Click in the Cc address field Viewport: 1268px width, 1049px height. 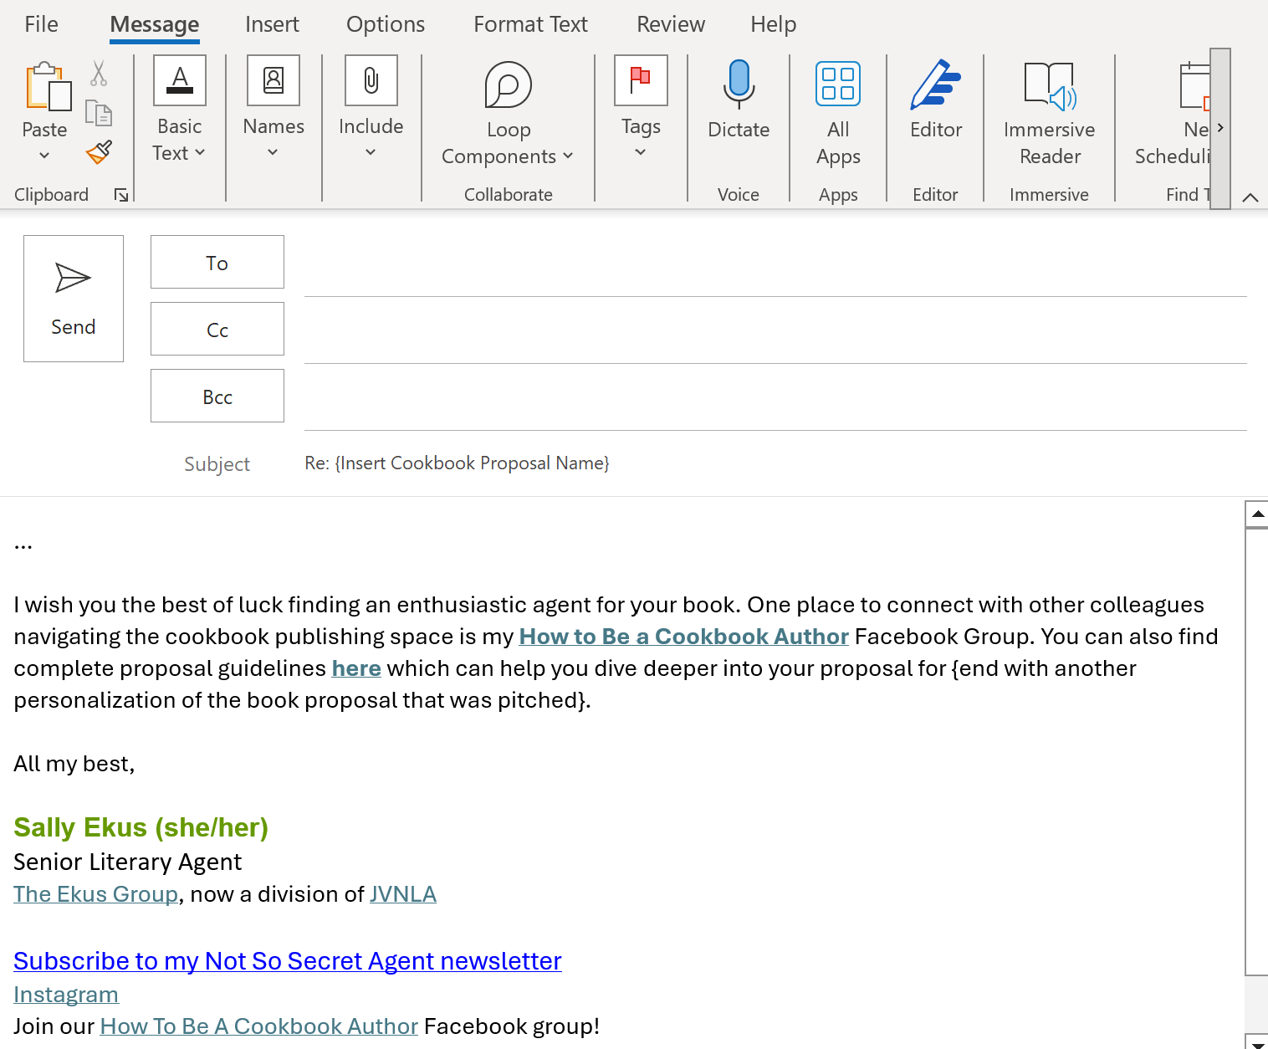point(775,332)
